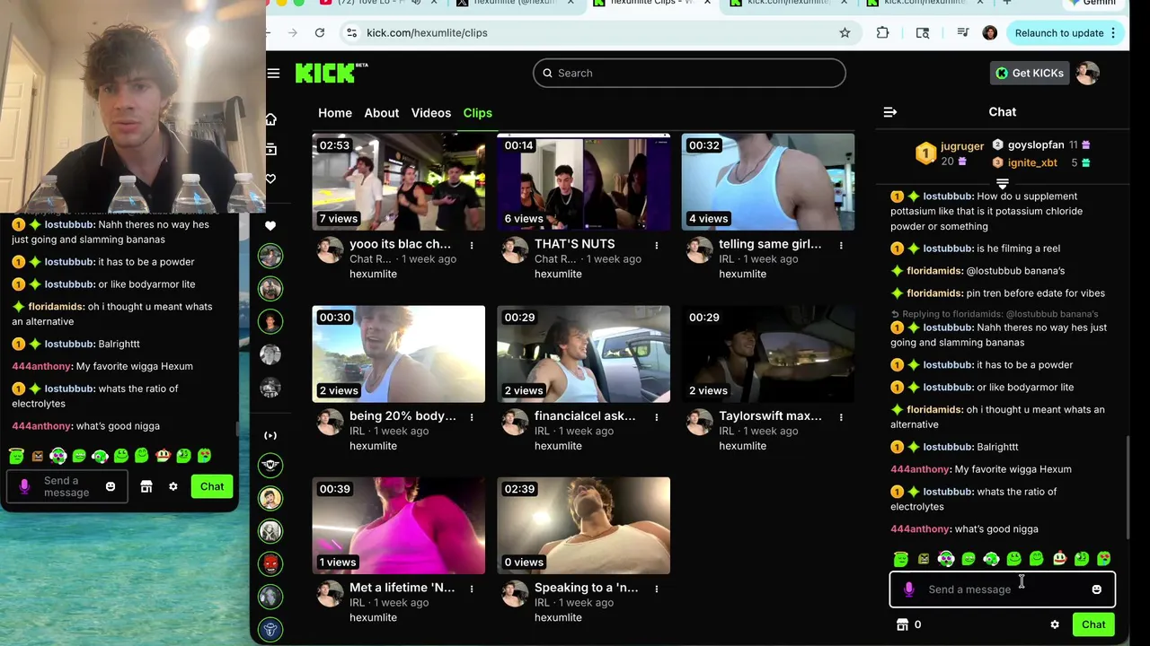The width and height of the screenshot is (1150, 646).
Task: Open the media control icon in Chrome's toolbar
Action: tap(962, 32)
